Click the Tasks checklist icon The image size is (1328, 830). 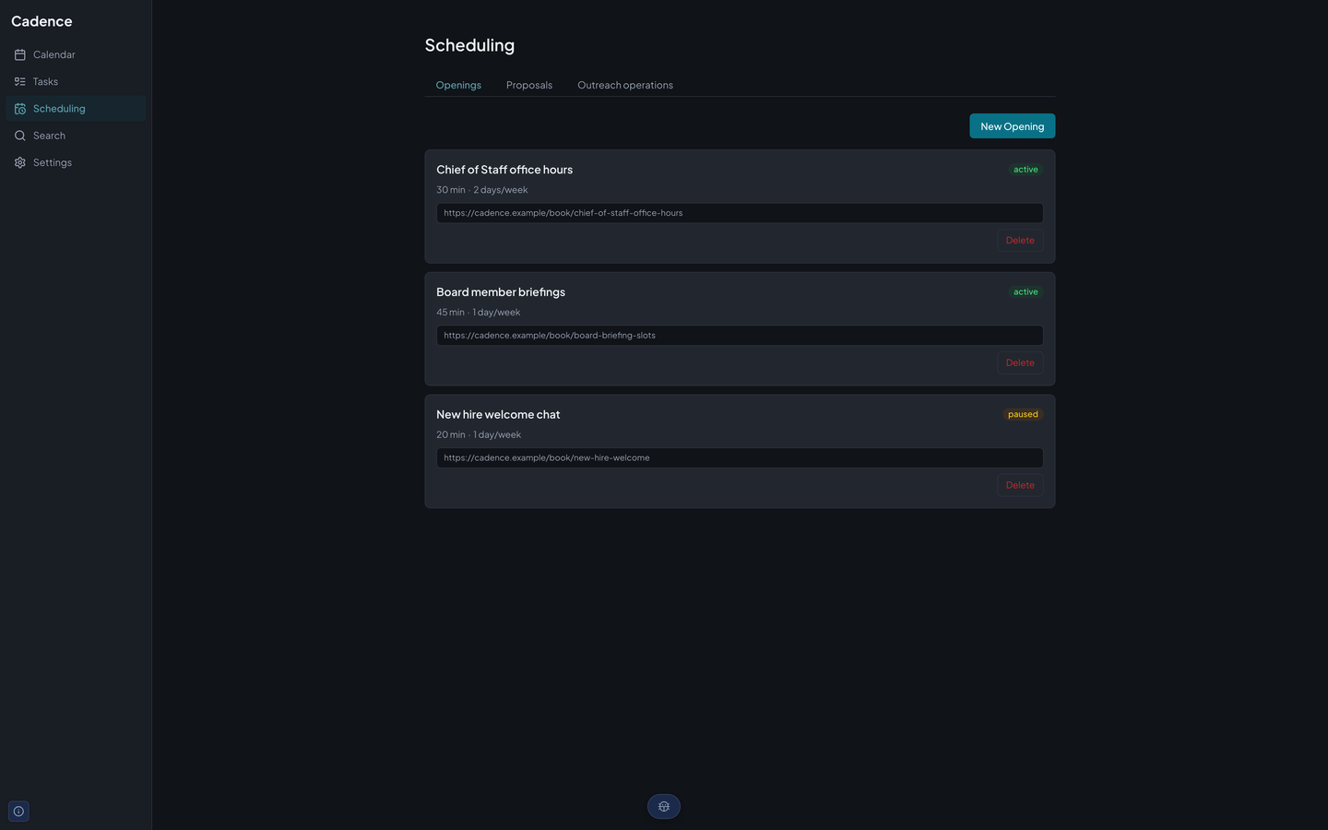click(19, 81)
